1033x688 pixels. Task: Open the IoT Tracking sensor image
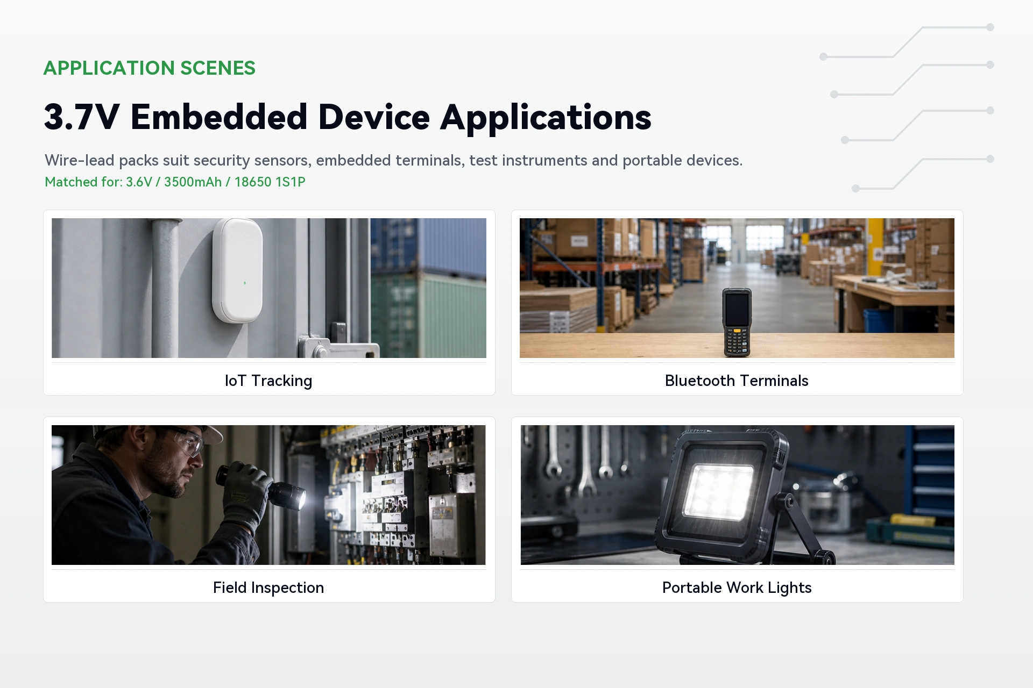point(269,288)
